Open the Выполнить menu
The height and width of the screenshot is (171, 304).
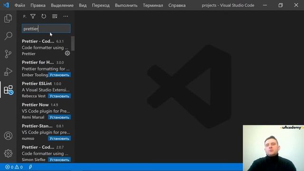click(x=126, y=5)
